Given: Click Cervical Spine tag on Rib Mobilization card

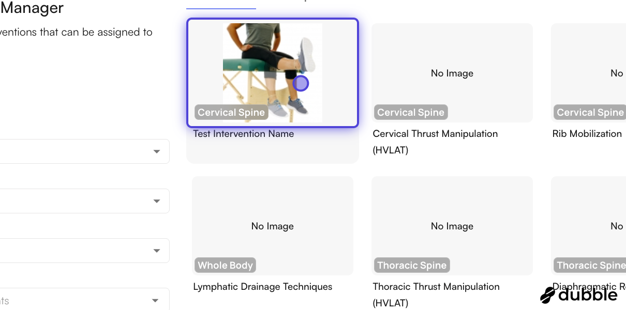Looking at the screenshot, I should pyautogui.click(x=590, y=112).
